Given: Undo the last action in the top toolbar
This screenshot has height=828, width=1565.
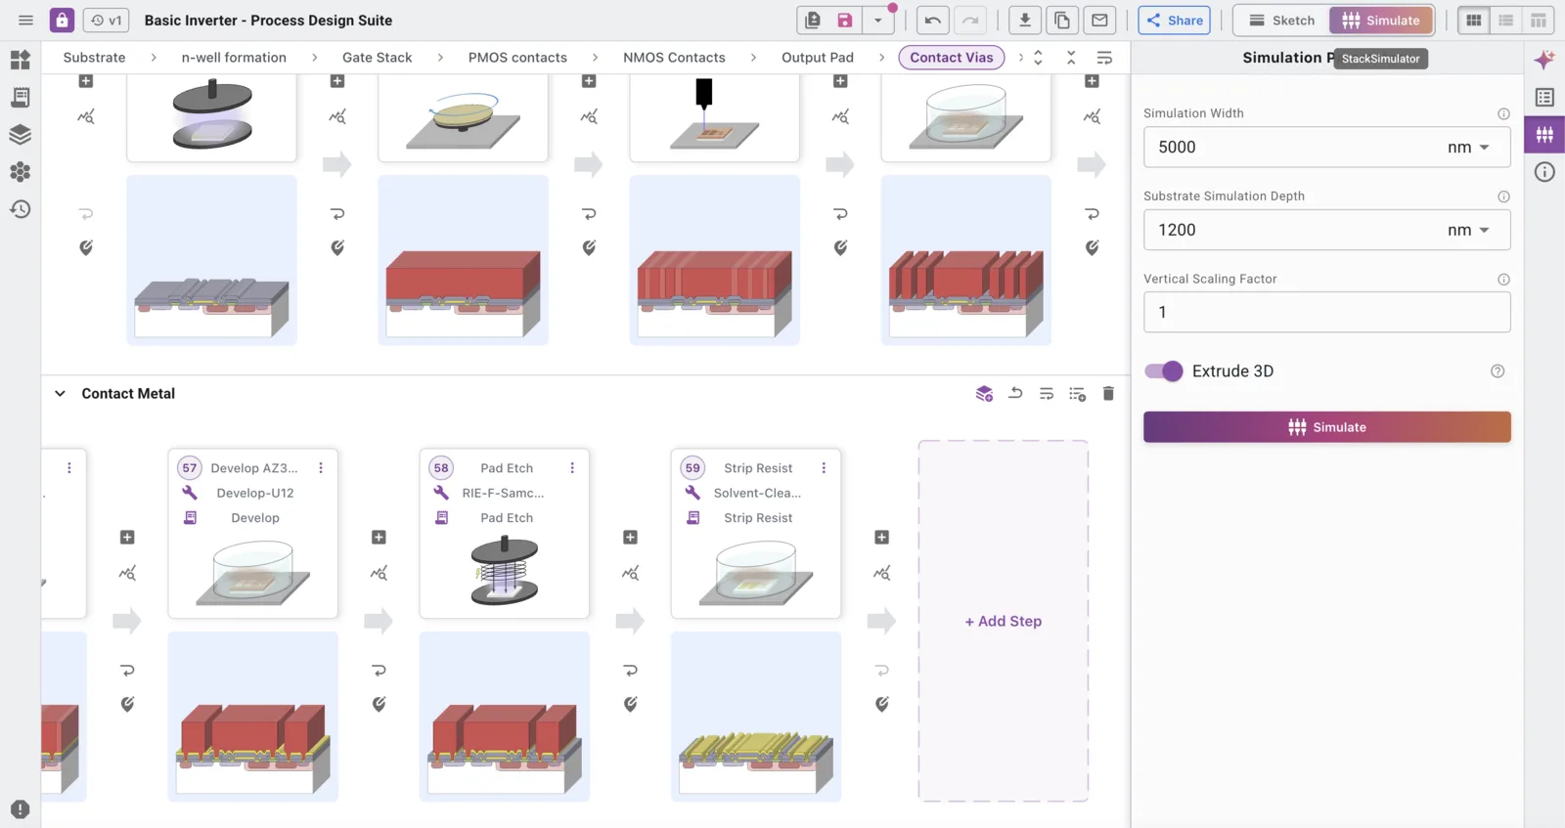Looking at the screenshot, I should coord(932,21).
